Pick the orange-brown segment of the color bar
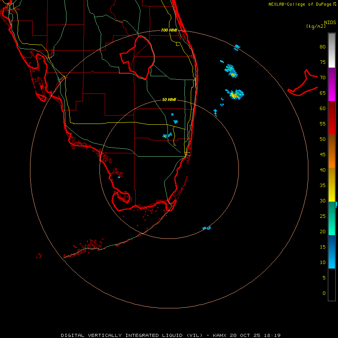Image resolution: width=338 pixels, height=338 pixels. coord(332,151)
